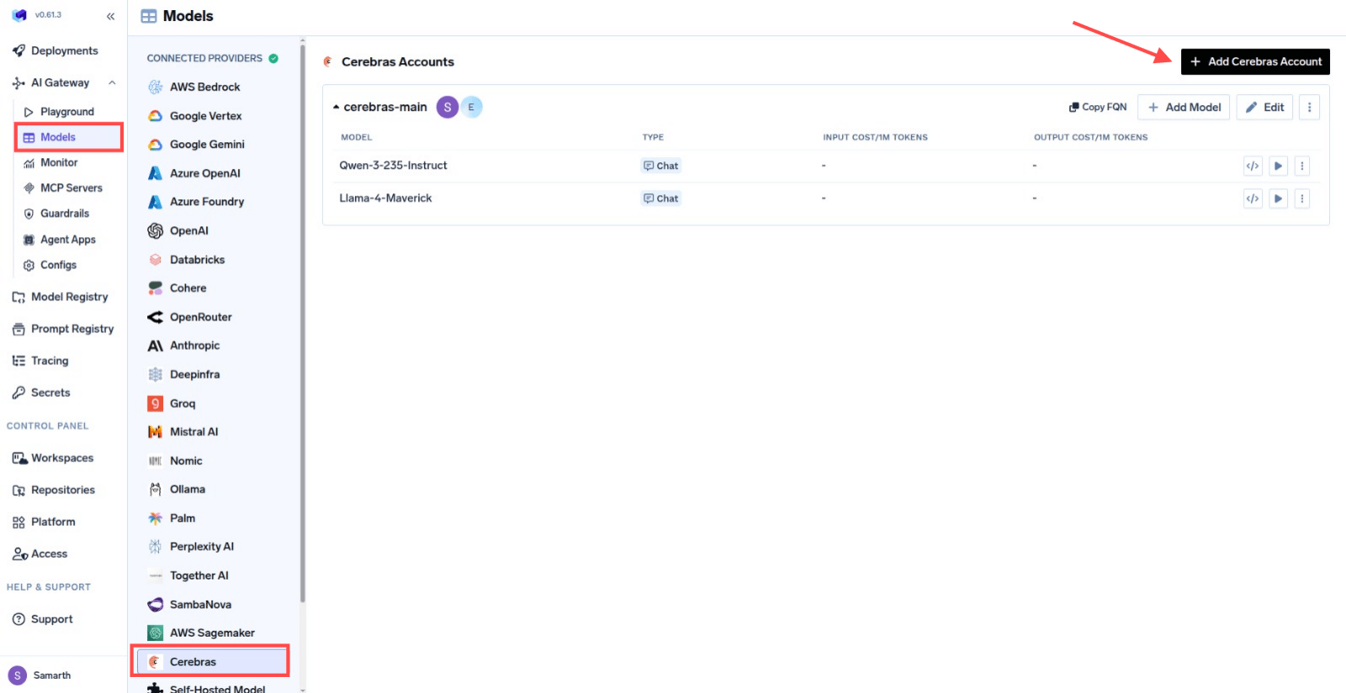1346x693 pixels.
Task: Select Cohere provider
Action: point(177,288)
